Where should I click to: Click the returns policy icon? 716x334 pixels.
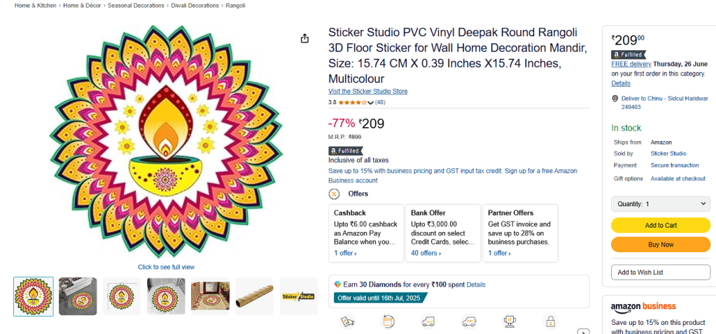tap(388, 321)
